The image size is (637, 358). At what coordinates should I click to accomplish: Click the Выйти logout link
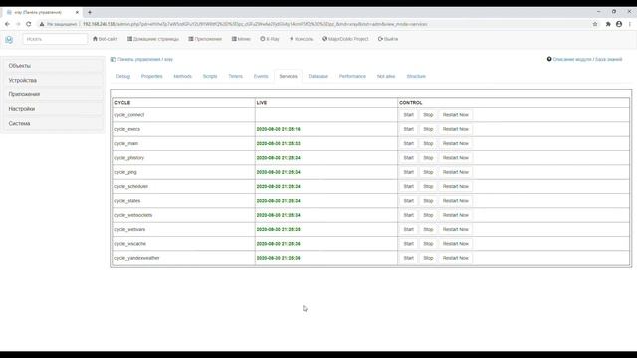point(388,39)
